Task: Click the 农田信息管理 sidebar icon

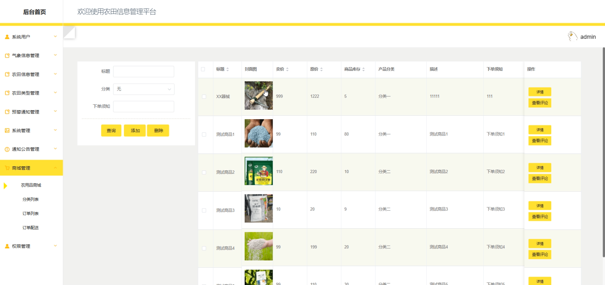Action: click(7, 74)
